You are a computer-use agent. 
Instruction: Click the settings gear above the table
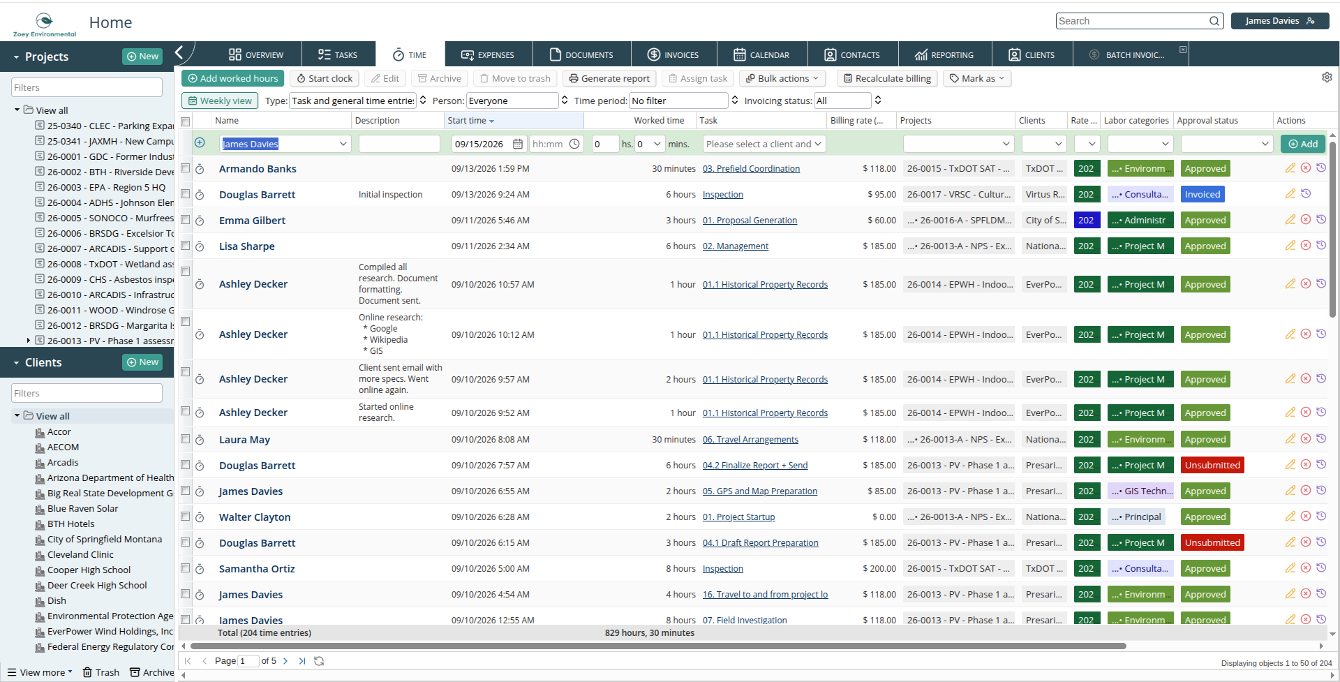[1327, 77]
